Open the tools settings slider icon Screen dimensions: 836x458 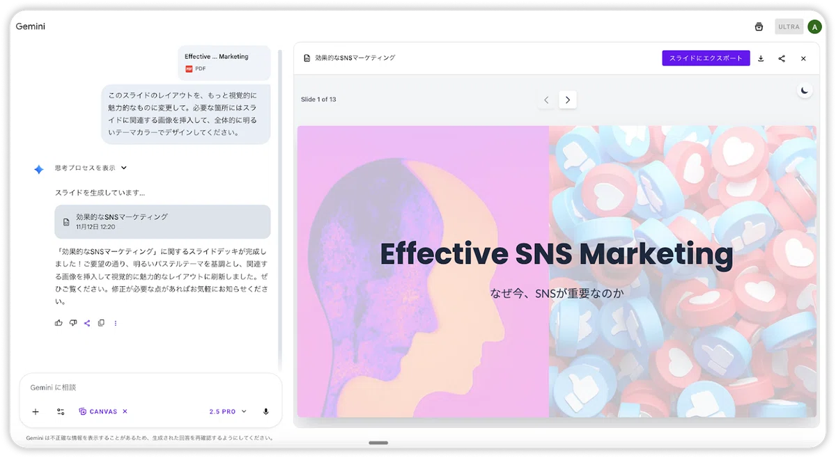click(61, 411)
